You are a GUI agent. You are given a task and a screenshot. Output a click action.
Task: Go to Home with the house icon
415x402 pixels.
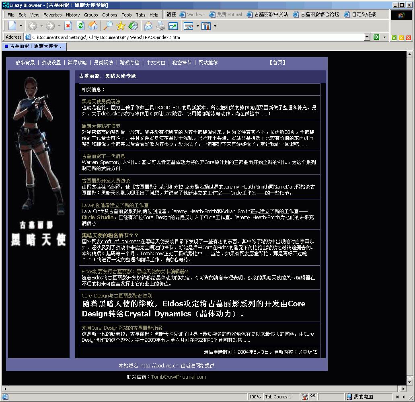point(93,26)
